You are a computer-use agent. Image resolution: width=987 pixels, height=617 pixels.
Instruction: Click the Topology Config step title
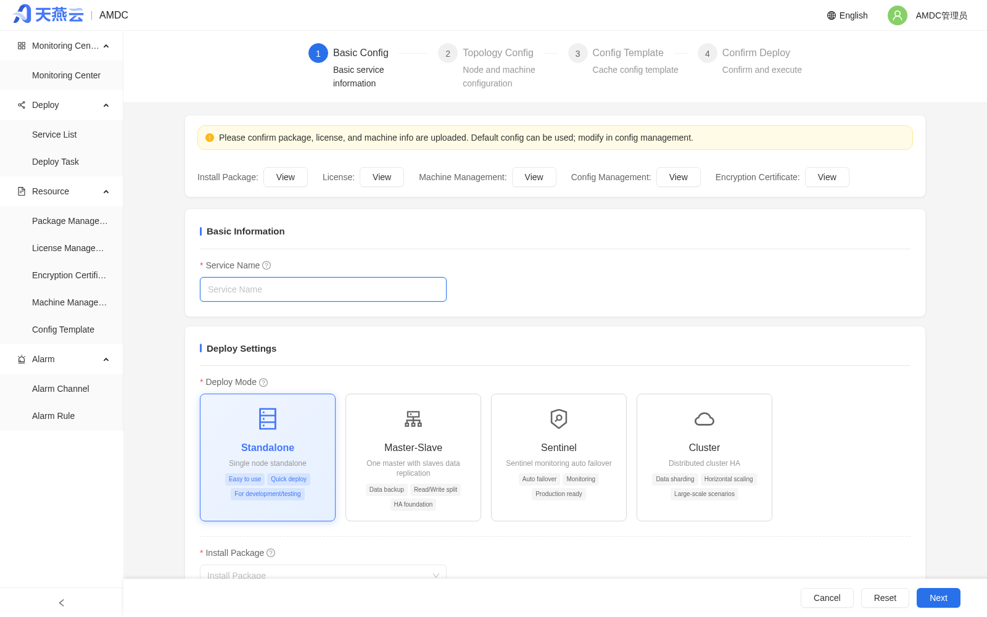(x=498, y=53)
